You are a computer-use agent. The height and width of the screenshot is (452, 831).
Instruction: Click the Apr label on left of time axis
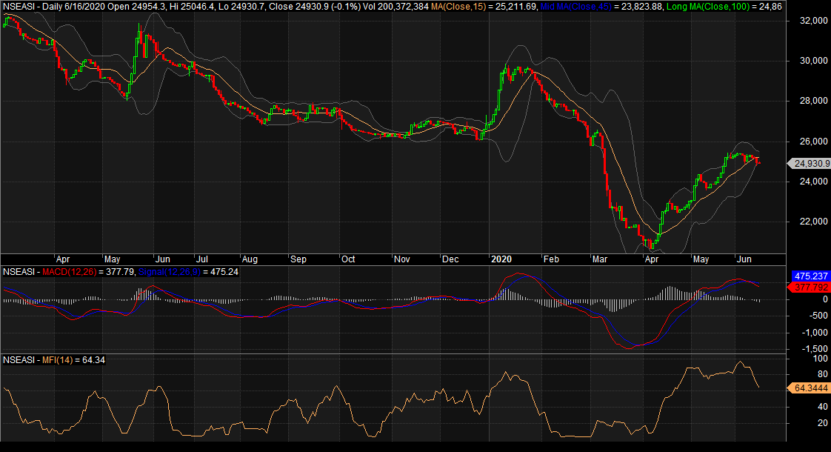click(x=62, y=259)
